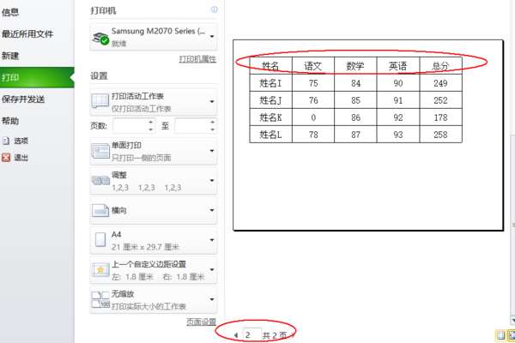The image size is (515, 343).
Task: Click the red 退出 exit icon
Action: click(x=6, y=158)
